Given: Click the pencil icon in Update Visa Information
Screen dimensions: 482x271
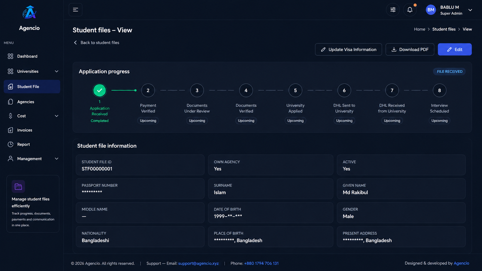Looking at the screenshot, I should [x=323, y=50].
